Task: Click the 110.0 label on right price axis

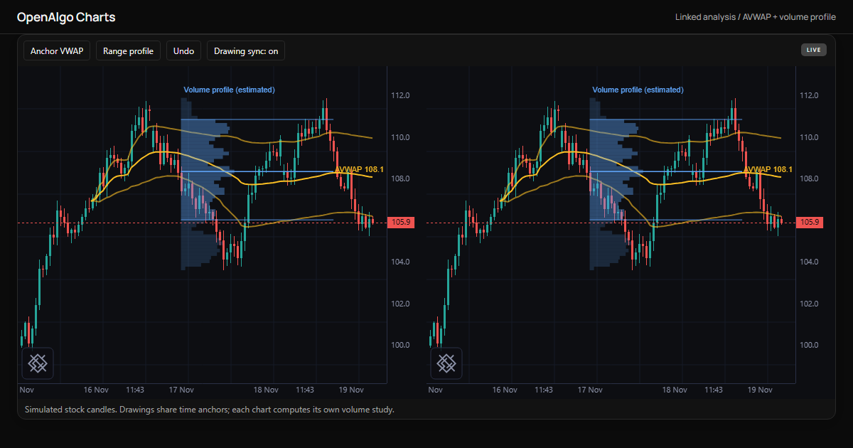Action: click(x=809, y=137)
